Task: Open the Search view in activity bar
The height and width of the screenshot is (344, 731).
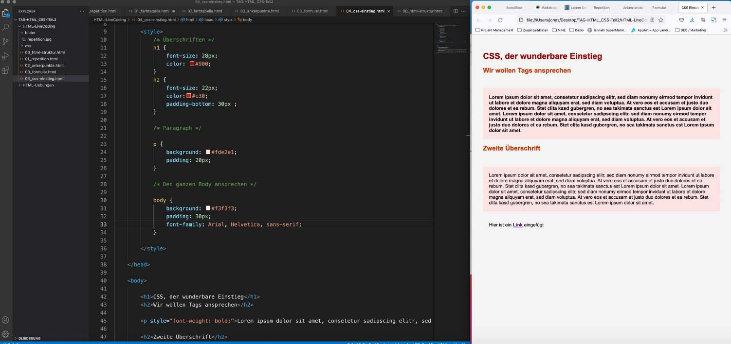Action: (6, 27)
